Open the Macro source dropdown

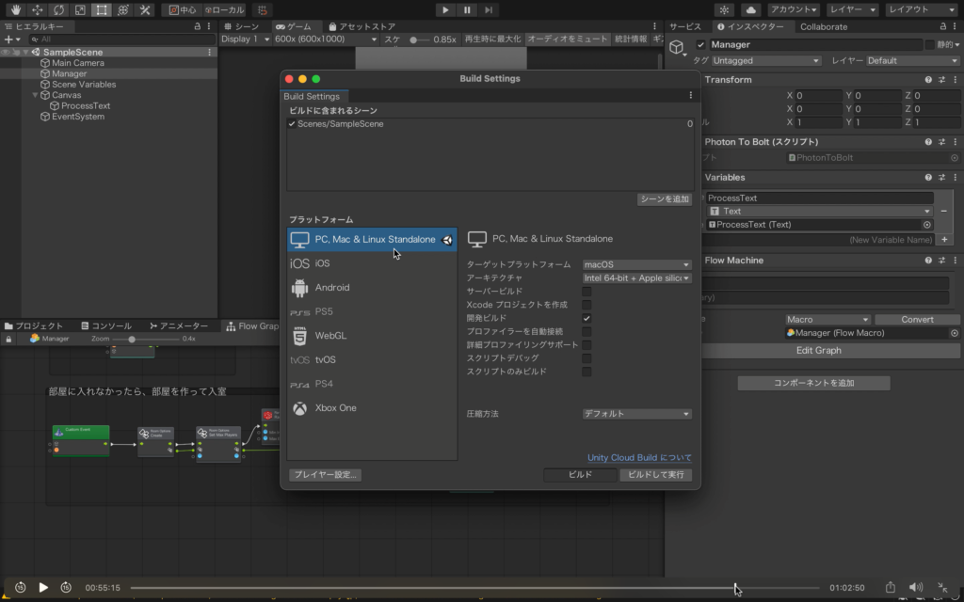click(827, 320)
